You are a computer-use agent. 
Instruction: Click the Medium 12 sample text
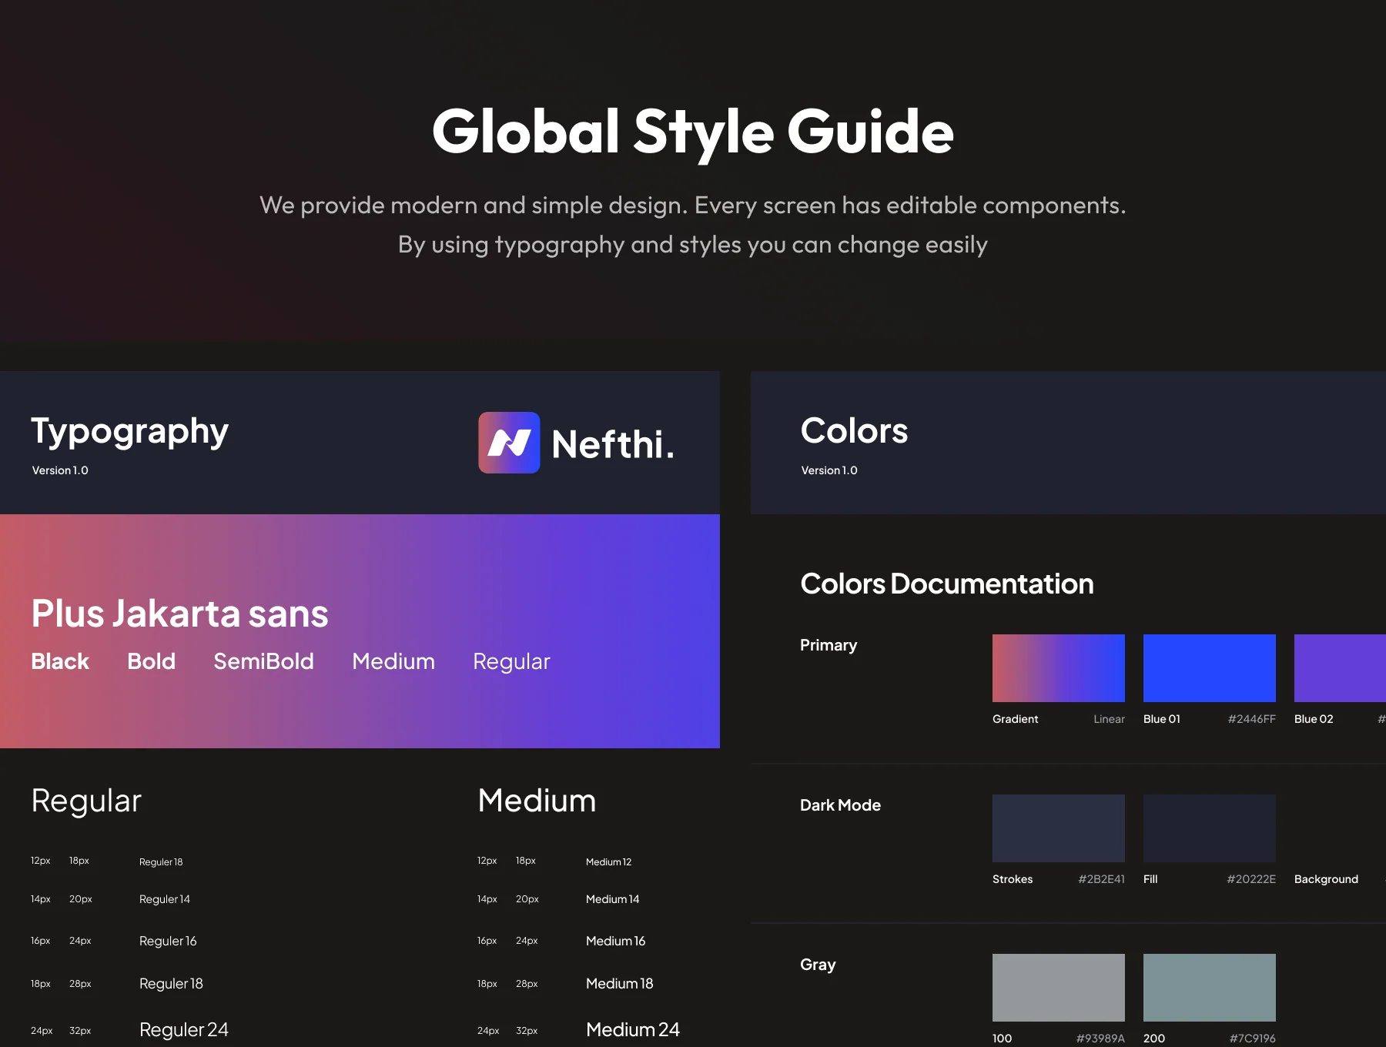tap(608, 861)
